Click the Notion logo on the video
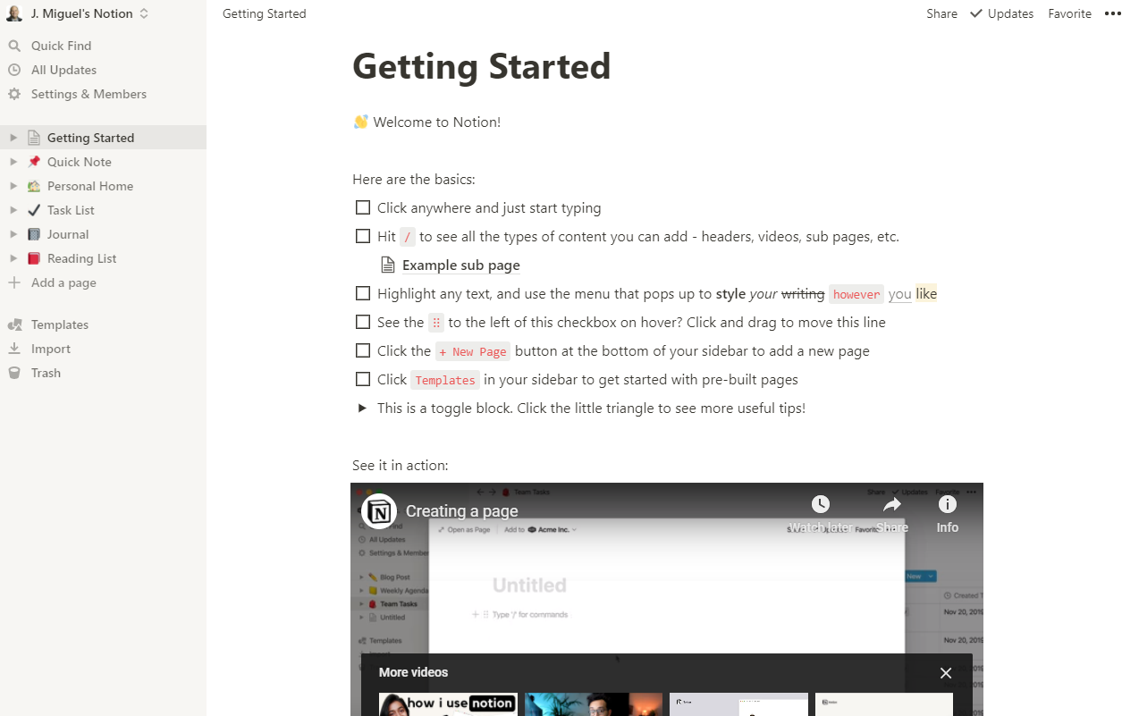 [379, 511]
